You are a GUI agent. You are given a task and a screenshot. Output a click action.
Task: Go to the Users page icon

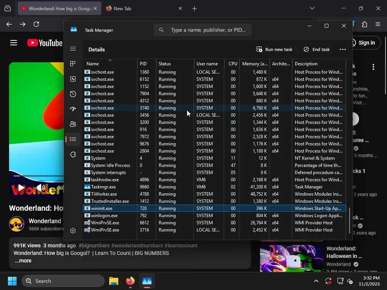(x=73, y=124)
